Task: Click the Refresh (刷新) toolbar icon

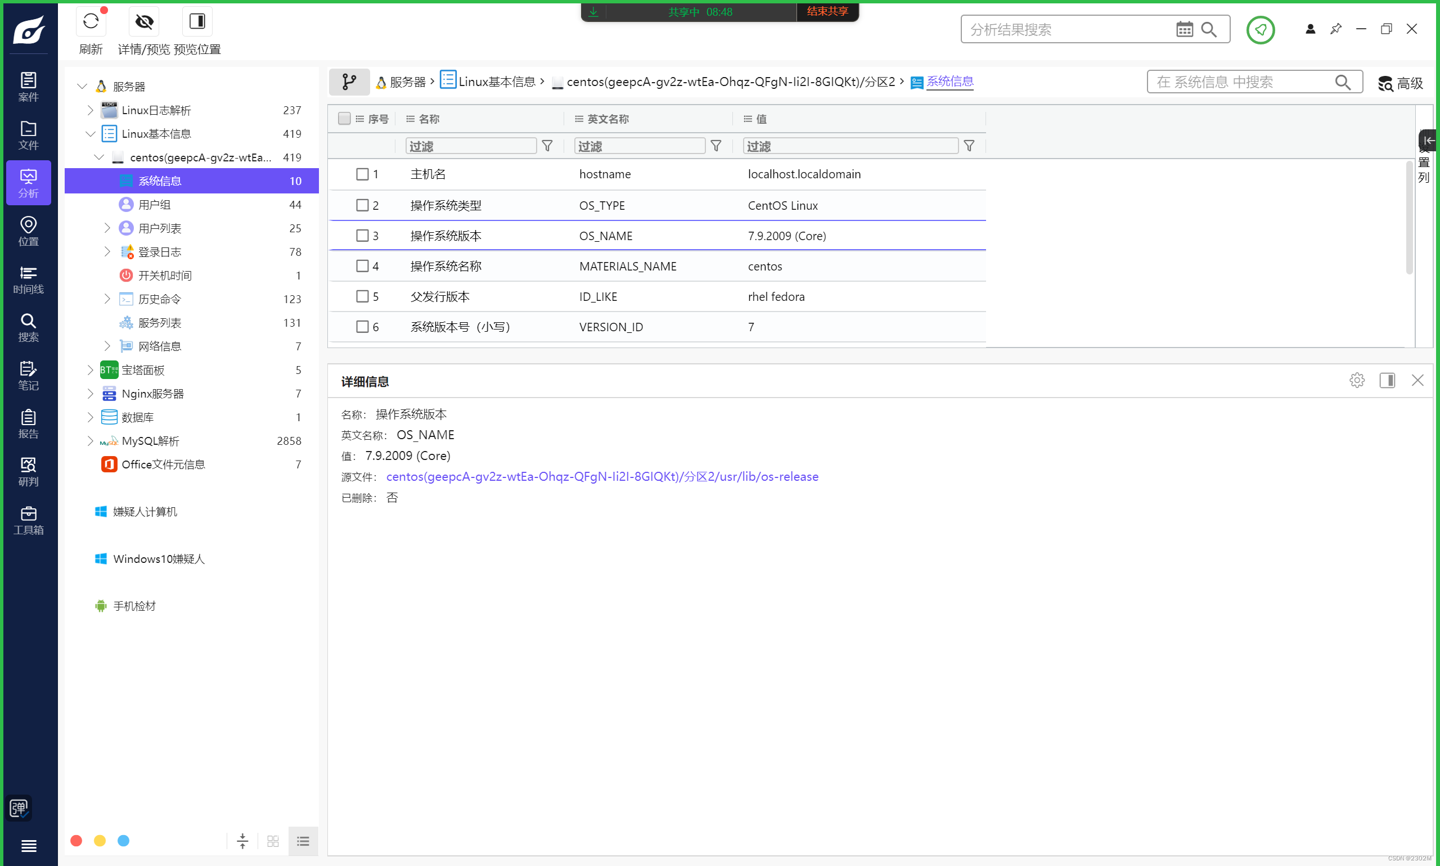Action: 91,22
